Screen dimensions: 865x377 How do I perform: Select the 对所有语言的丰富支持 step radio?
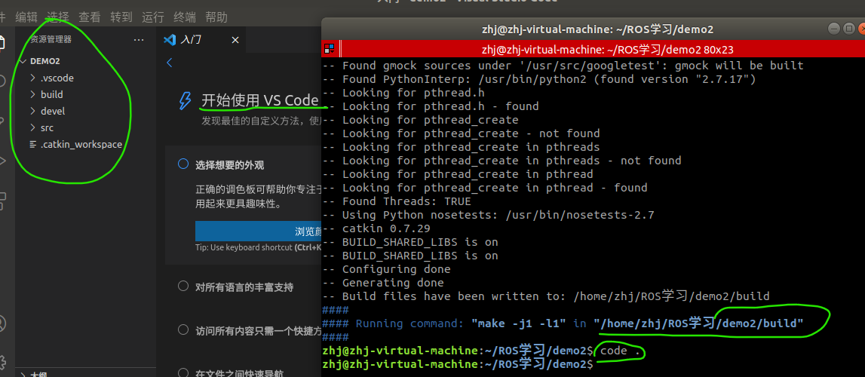pos(183,286)
